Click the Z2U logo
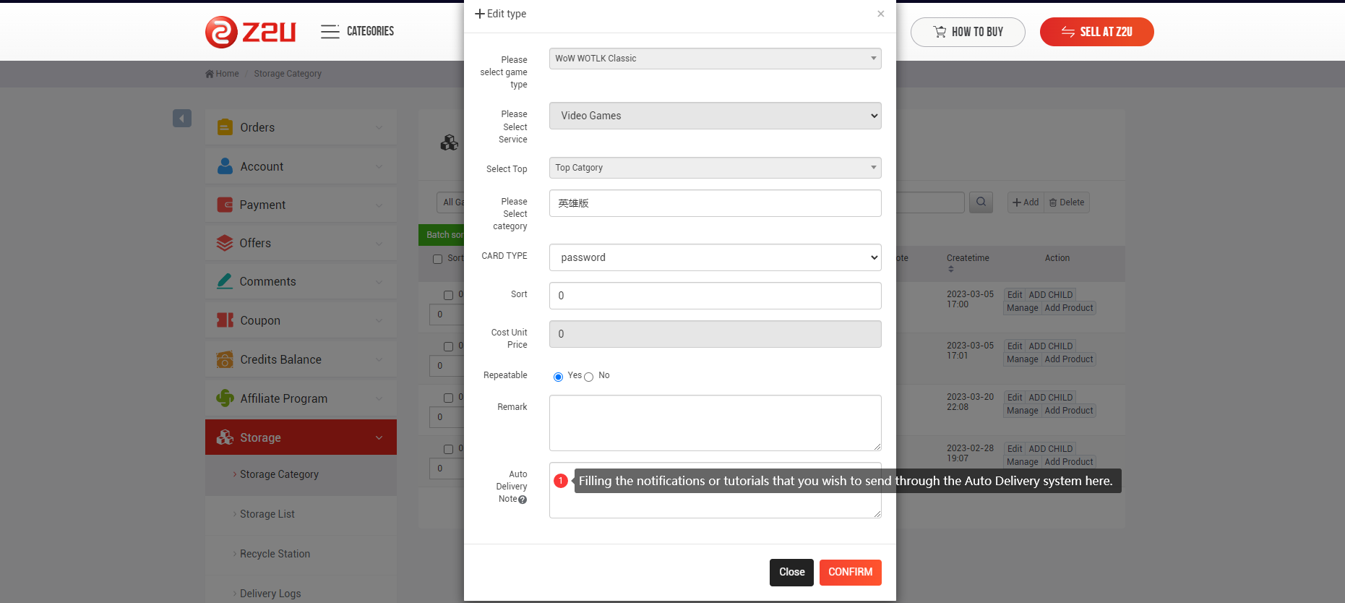Image resolution: width=1345 pixels, height=603 pixels. [x=250, y=32]
